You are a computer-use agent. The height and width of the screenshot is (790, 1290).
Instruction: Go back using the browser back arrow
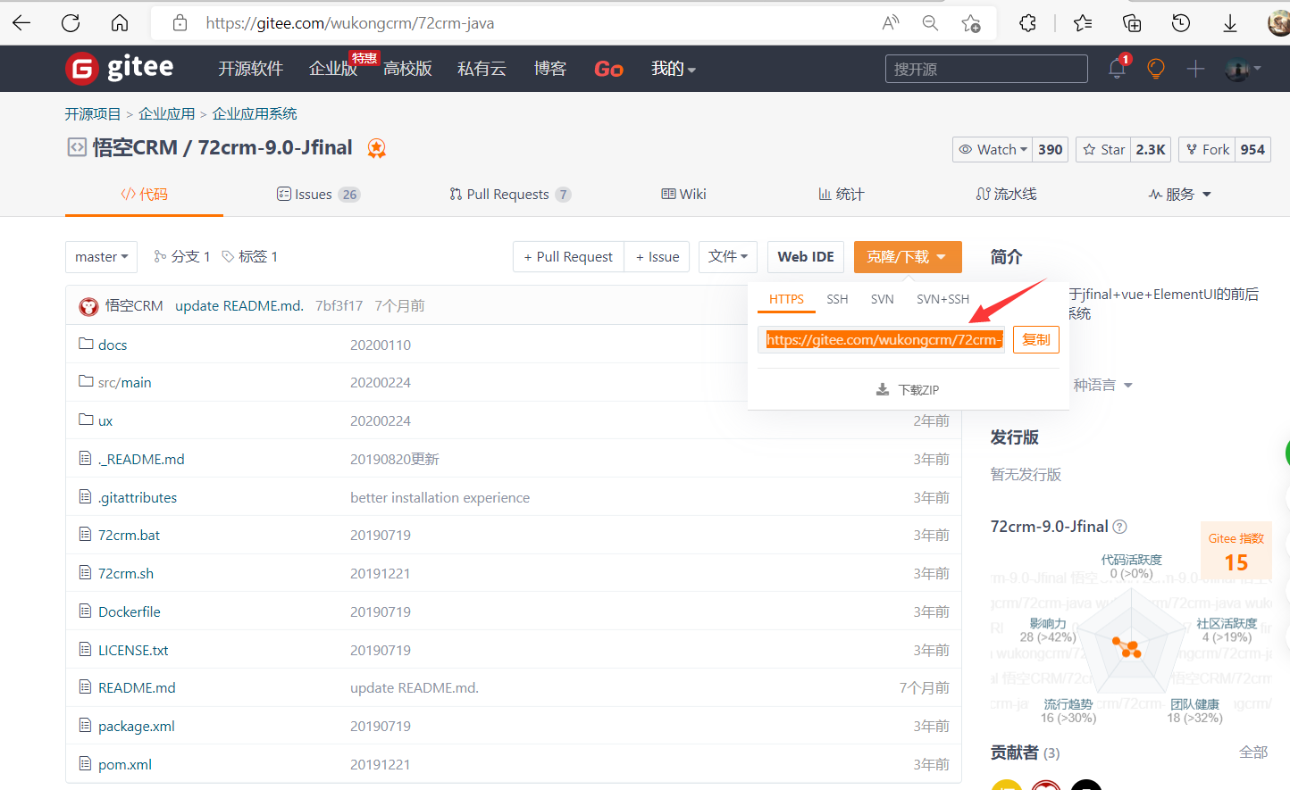pyautogui.click(x=22, y=23)
